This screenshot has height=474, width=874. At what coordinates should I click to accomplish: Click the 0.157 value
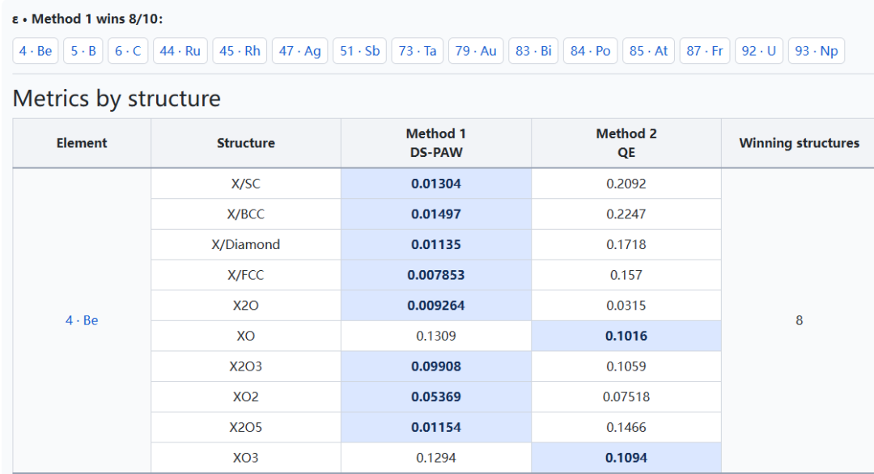[626, 275]
